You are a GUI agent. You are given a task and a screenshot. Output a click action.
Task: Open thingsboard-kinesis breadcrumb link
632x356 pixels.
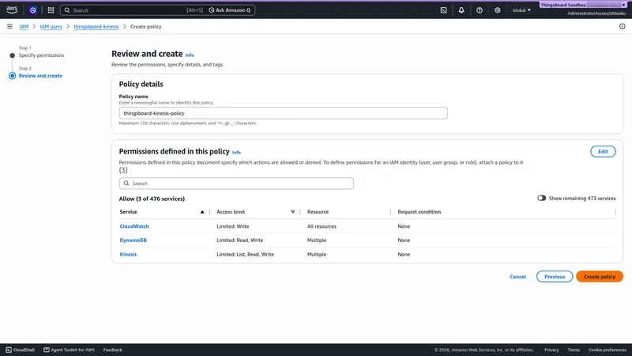point(96,27)
